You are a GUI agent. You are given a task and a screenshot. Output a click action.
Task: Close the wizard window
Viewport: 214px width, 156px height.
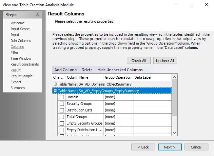point(206,5)
